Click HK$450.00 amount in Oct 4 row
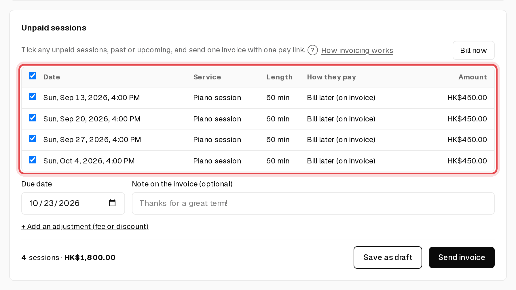This screenshot has height=290, width=516. click(x=467, y=161)
